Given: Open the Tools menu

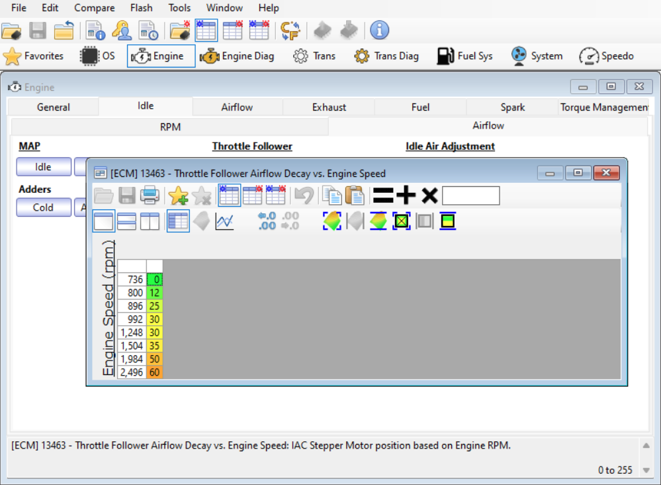Looking at the screenshot, I should 179,8.
